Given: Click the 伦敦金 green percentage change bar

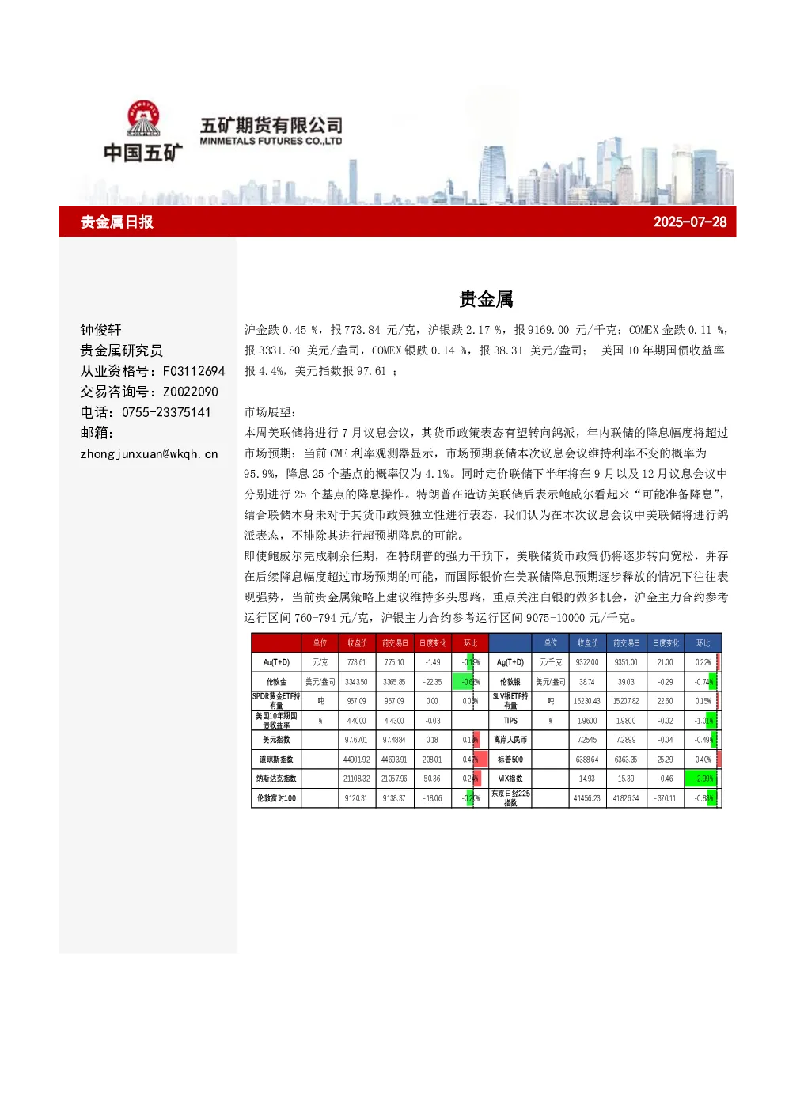Looking at the screenshot, I should point(464,681).
